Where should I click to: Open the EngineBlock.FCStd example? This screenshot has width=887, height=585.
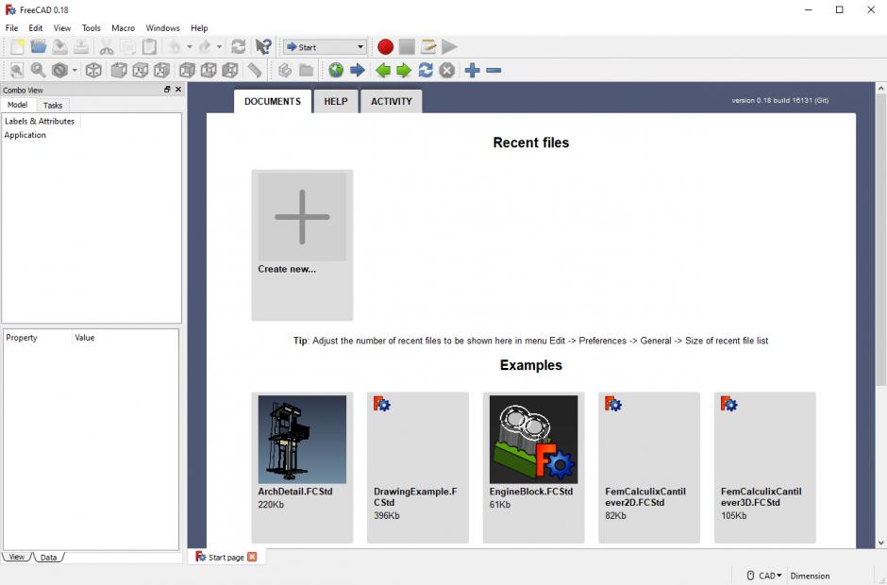(533, 467)
